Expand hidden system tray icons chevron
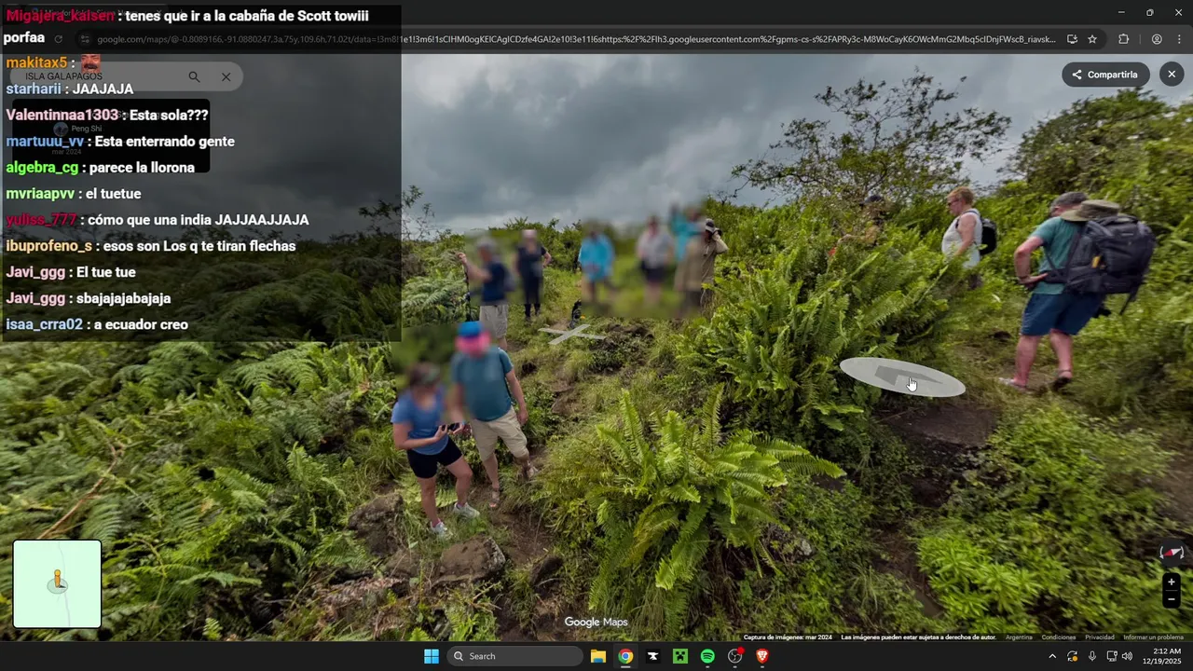 pos(1052,656)
